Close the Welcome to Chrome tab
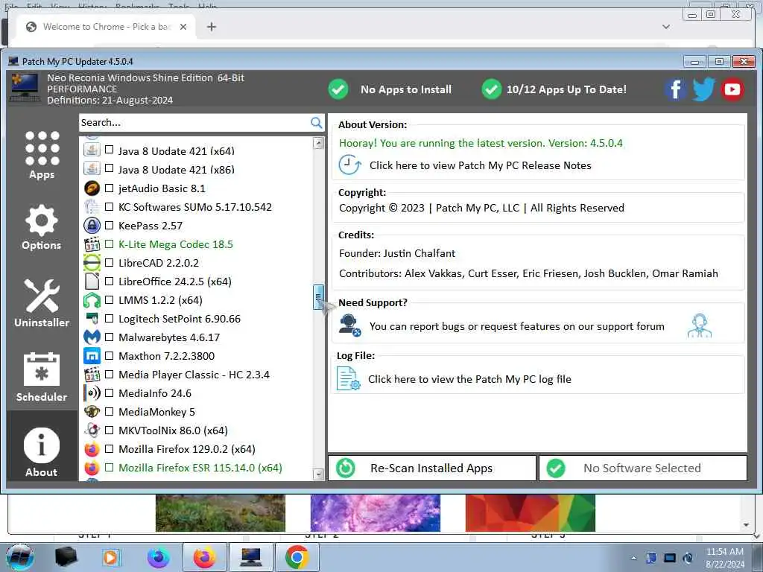 183,27
